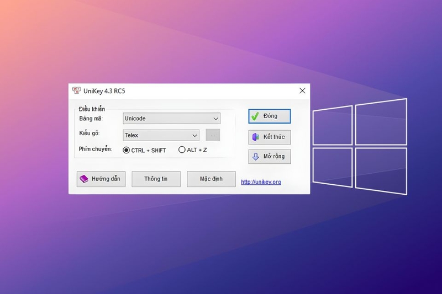The image size is (442, 294).
Task: Click the Điều khiển group label
Action: 92,109
